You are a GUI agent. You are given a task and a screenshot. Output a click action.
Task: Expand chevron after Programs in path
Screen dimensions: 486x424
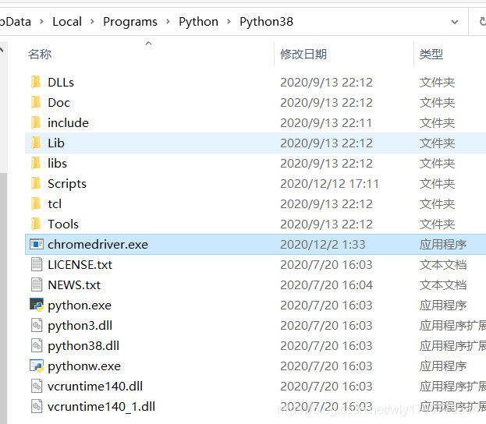tap(168, 22)
